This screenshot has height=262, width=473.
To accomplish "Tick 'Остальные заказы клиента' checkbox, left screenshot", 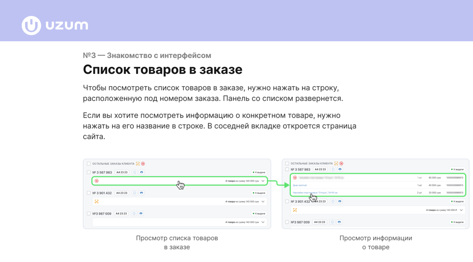I will tap(89, 164).
